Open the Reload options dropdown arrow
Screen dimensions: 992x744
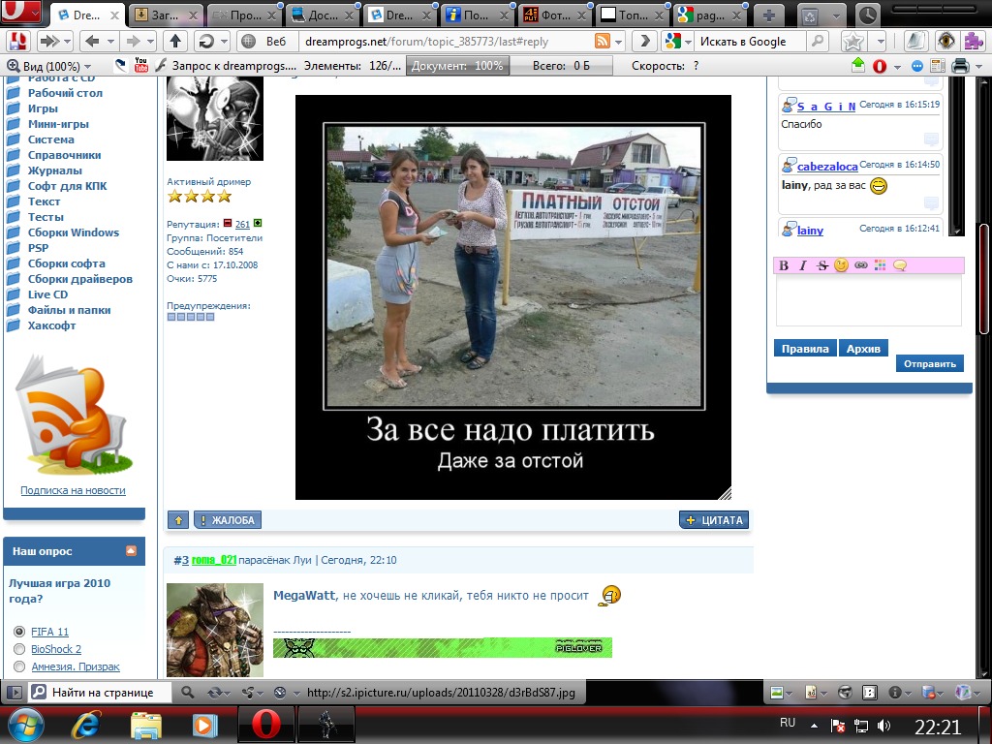(x=224, y=43)
